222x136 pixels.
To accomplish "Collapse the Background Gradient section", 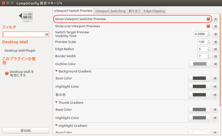I will click(56, 71).
